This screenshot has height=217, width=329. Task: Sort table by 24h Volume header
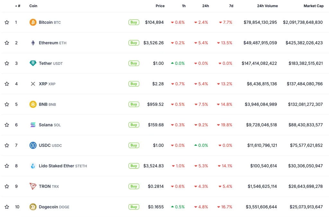[267, 6]
